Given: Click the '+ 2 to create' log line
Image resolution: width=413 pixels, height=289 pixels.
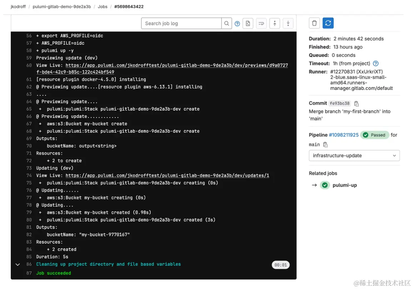Looking at the screenshot, I should click(x=64, y=161).
